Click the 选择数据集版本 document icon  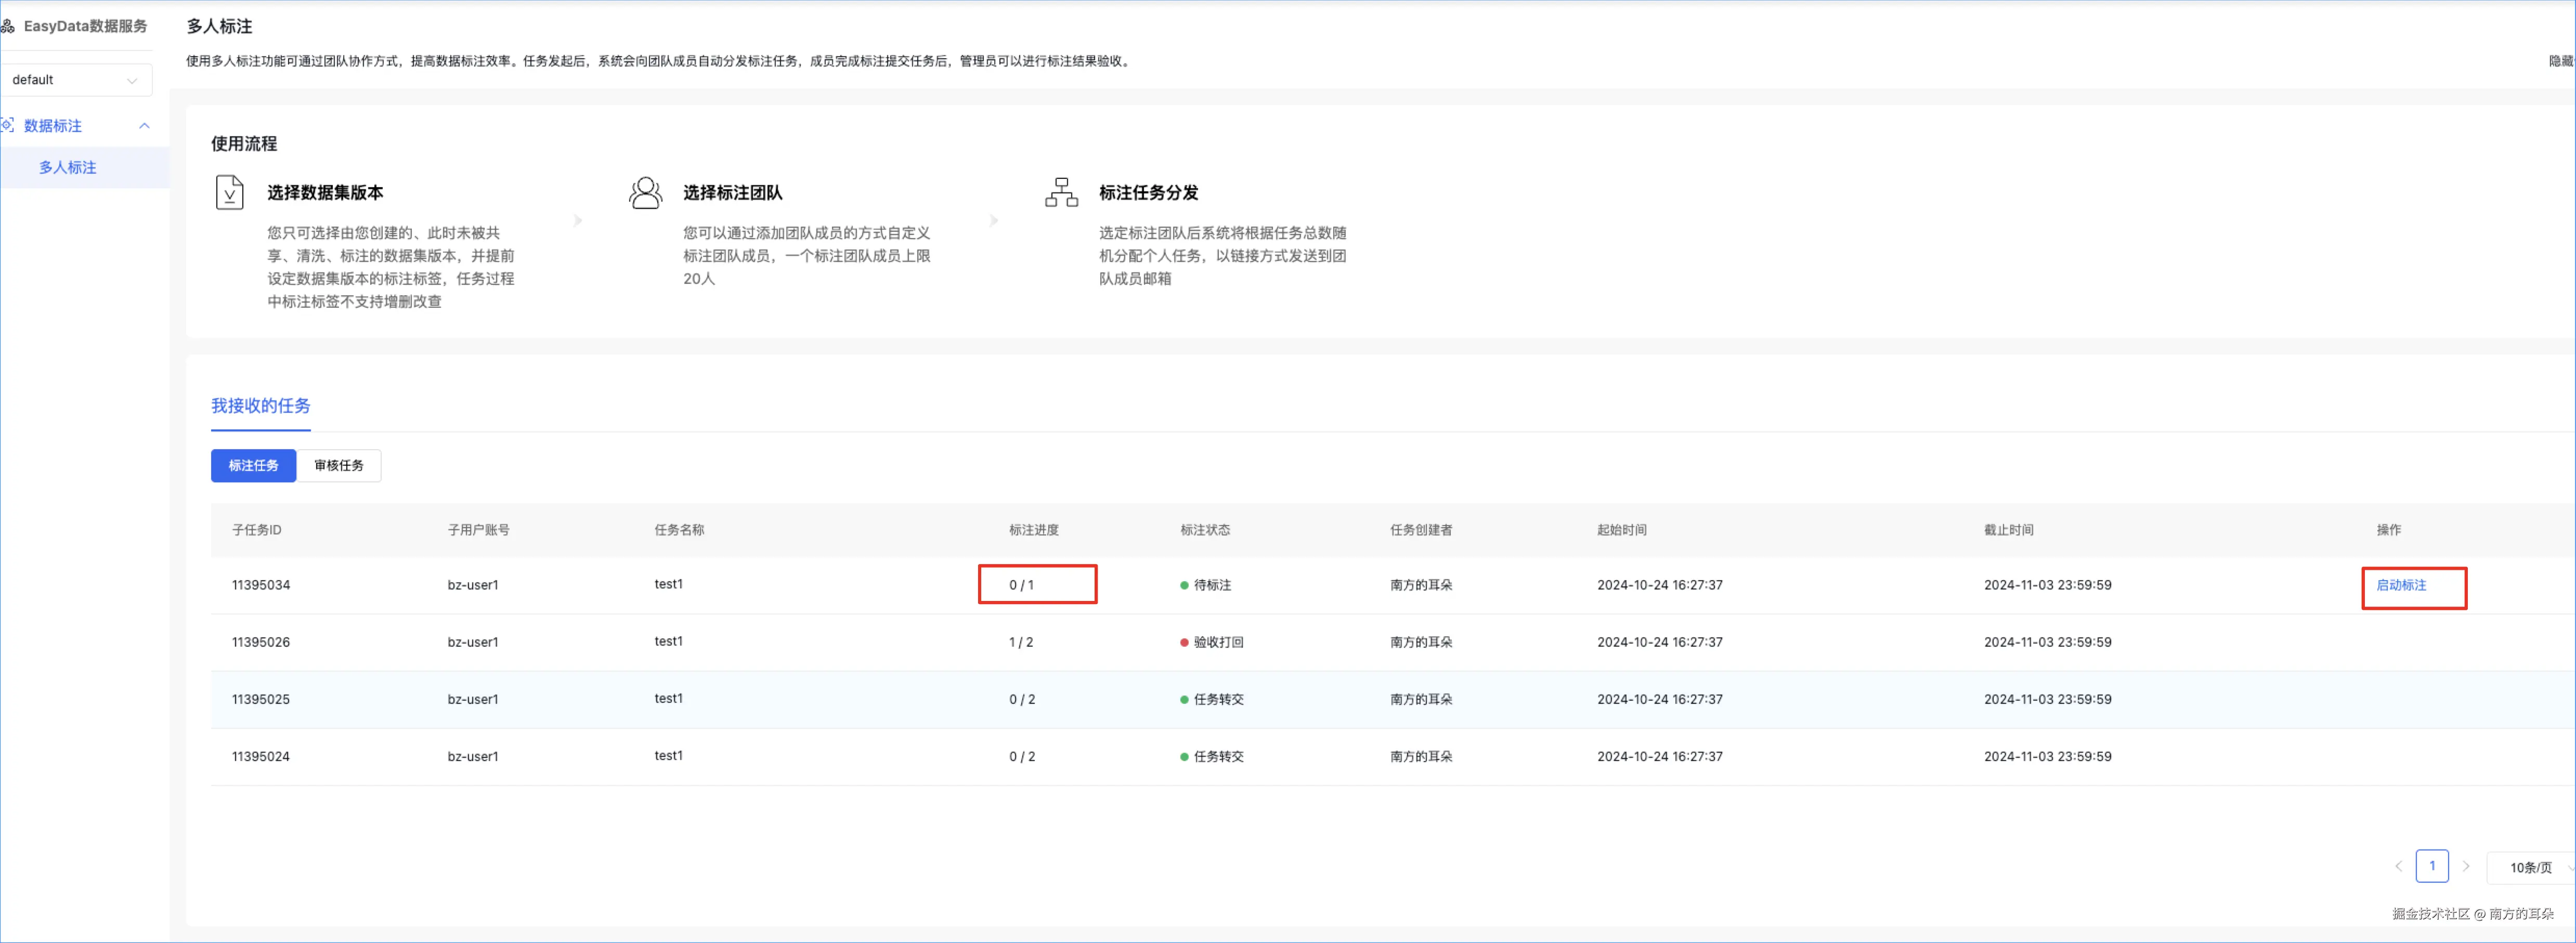pyautogui.click(x=229, y=192)
